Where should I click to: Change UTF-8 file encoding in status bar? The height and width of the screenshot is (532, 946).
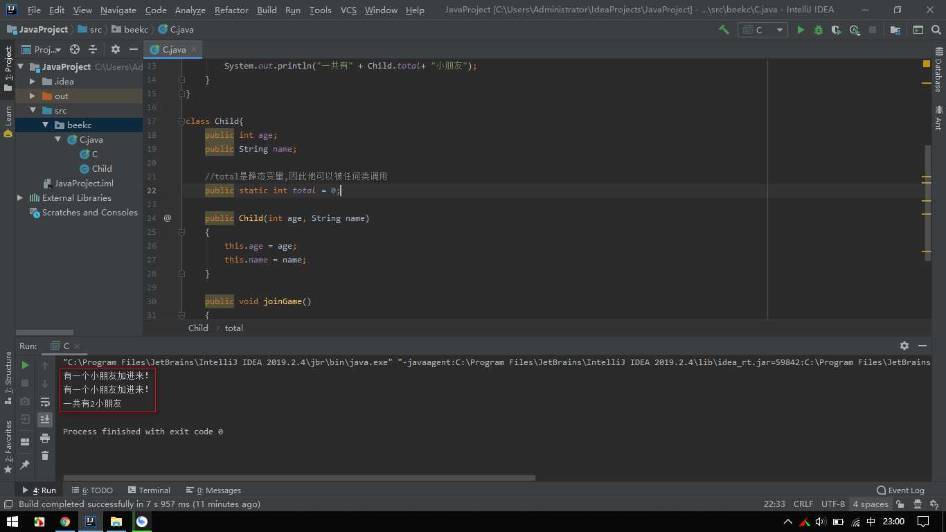(833, 504)
